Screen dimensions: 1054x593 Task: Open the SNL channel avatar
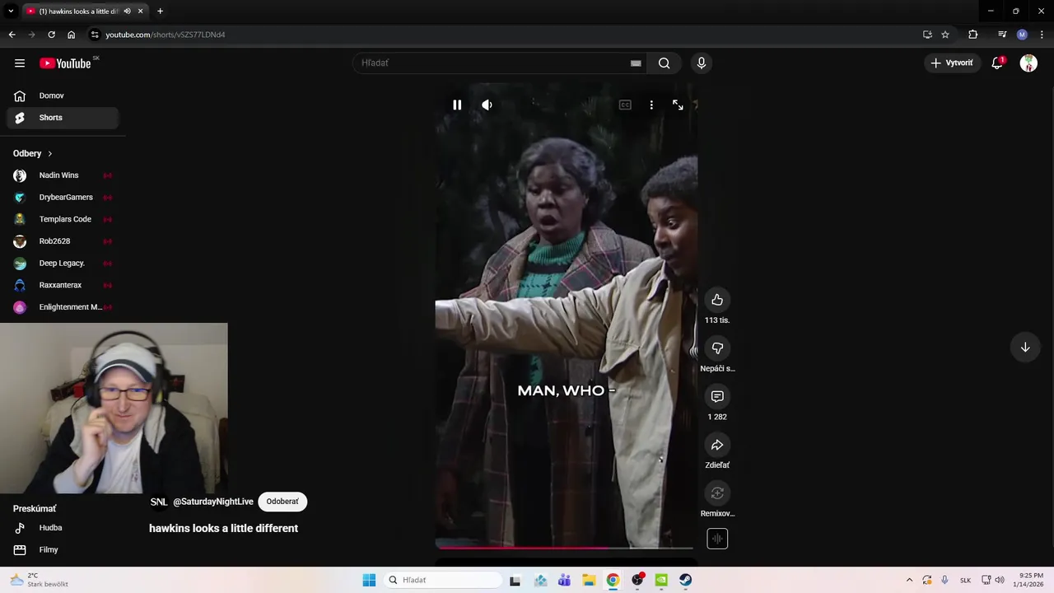click(x=159, y=502)
